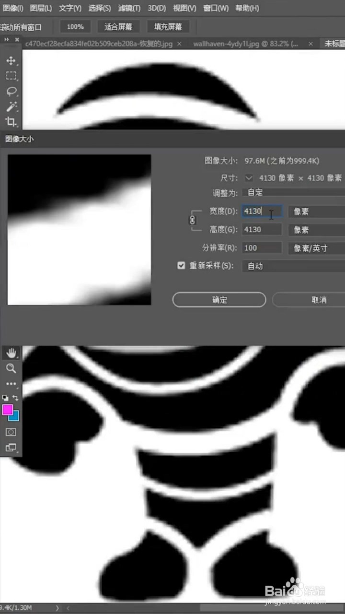Viewport: 345px width, 614px height.
Task: Toggle width and height constrain link
Action: click(x=193, y=220)
